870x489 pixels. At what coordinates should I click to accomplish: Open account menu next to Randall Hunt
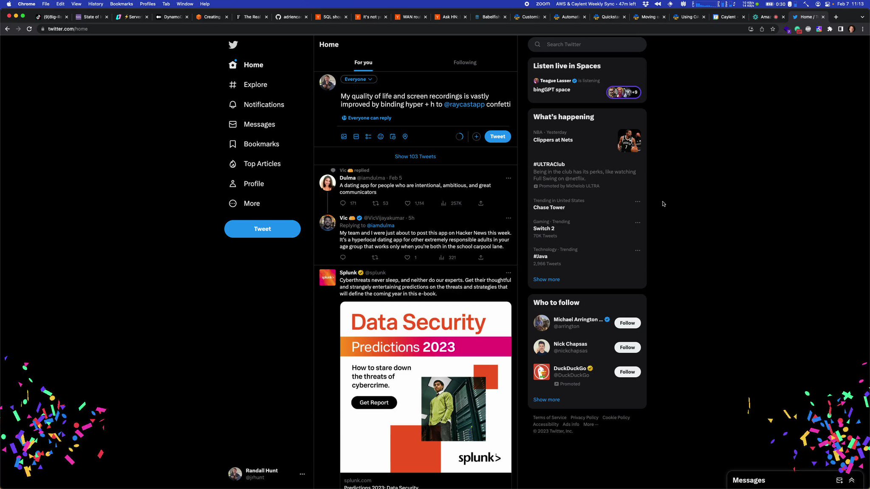pos(302,474)
